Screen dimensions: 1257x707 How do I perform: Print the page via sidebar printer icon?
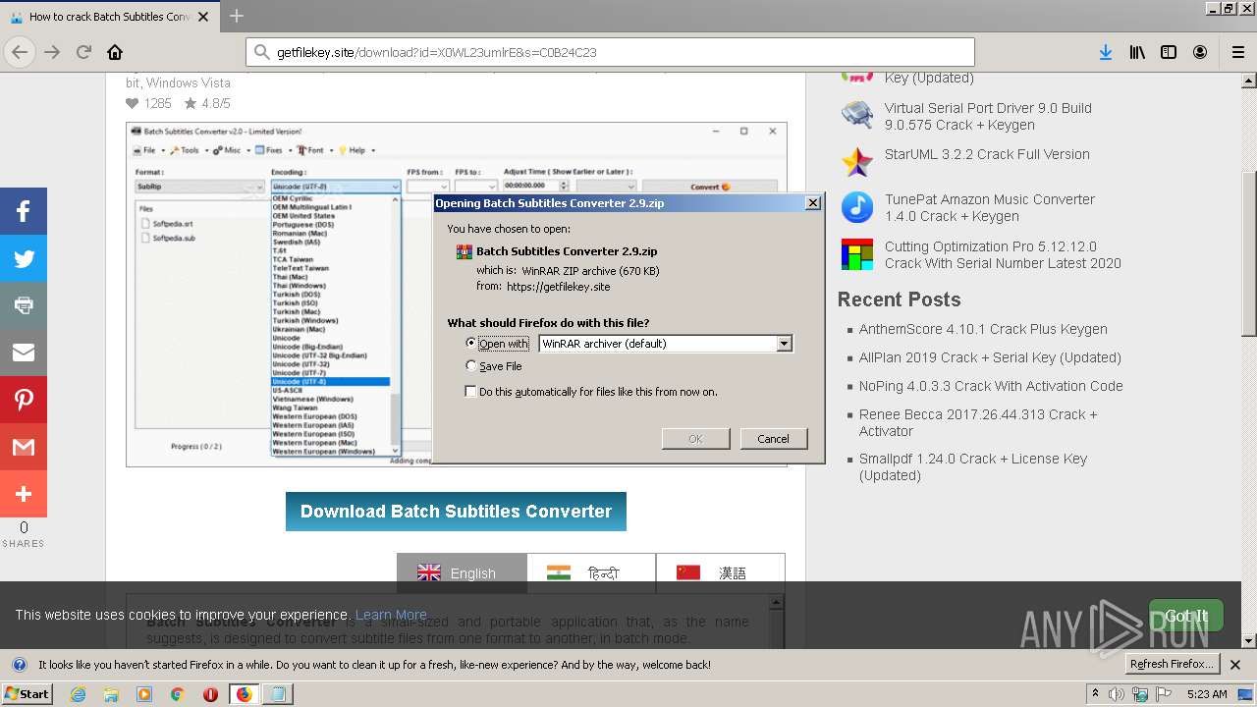pyautogui.click(x=24, y=305)
